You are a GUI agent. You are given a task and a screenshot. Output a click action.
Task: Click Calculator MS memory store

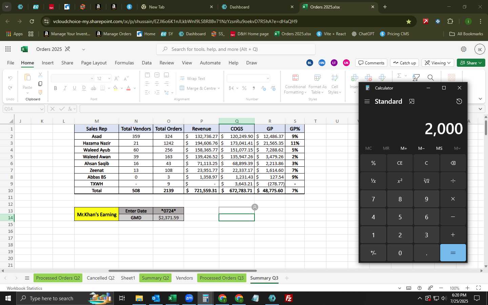pos(439,148)
